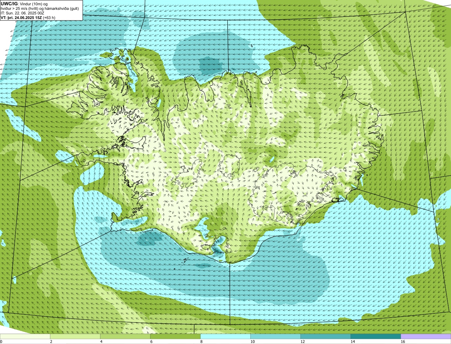Viewport: 451px width, 344px height.
Task: Click the "4" tick label on the color scale
Action: click(x=101, y=342)
